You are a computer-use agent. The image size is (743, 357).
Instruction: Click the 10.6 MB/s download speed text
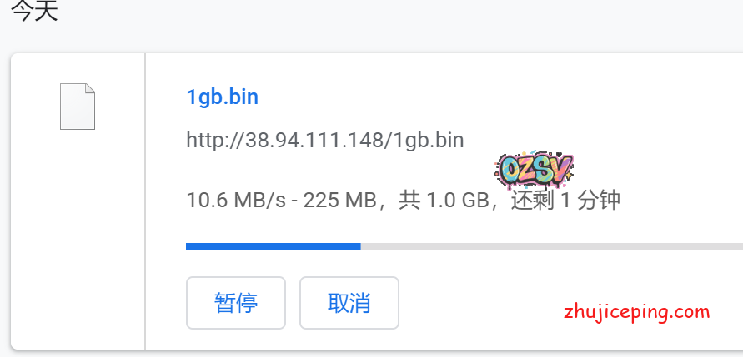(x=236, y=200)
